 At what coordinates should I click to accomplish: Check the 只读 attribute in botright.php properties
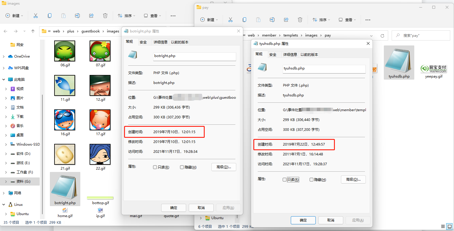[155, 167]
